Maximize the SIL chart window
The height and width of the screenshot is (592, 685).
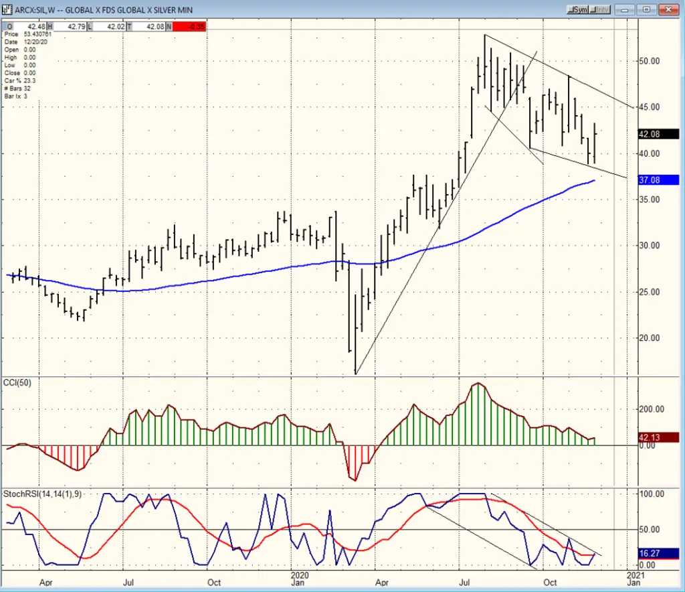(x=647, y=9)
